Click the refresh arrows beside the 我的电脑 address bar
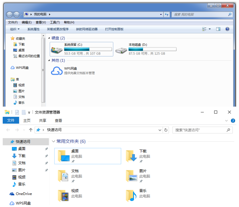Image resolution: width=239 pixels, height=207 pixels. click(167, 14)
